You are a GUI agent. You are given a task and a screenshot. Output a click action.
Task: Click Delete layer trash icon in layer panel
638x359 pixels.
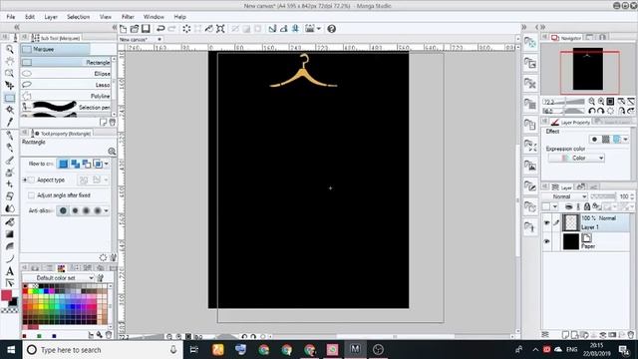pos(631,335)
